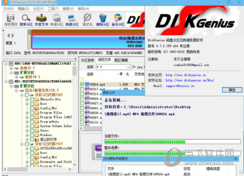Click the 确定 button in about dialog
The image size is (244, 176).
tap(232, 90)
